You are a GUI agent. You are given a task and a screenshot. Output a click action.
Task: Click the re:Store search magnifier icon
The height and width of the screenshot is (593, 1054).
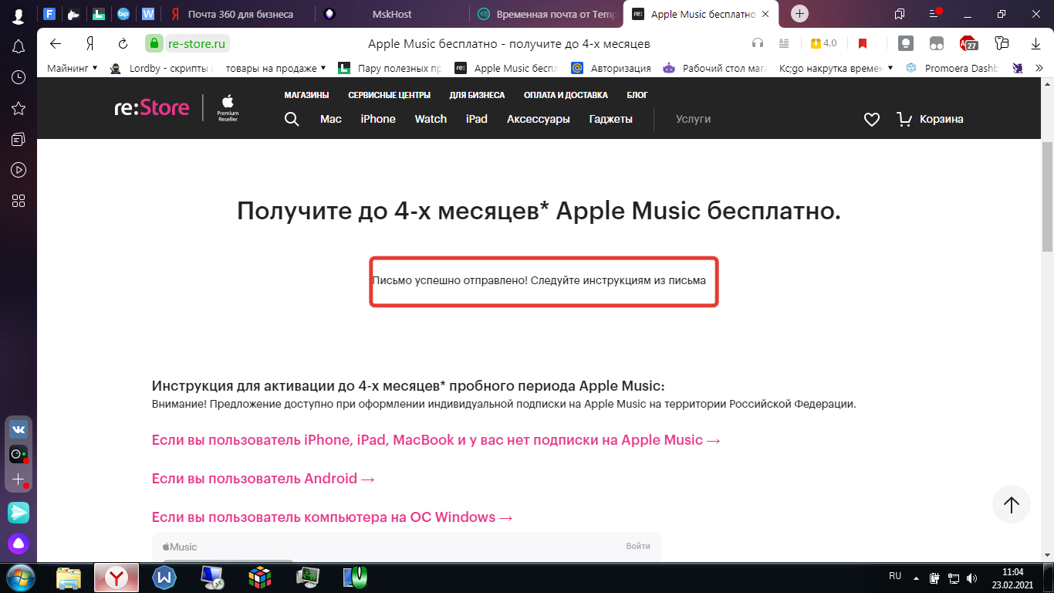click(292, 119)
